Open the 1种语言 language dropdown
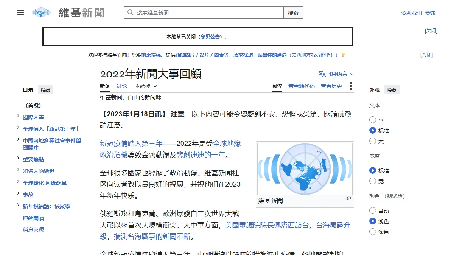 point(336,74)
